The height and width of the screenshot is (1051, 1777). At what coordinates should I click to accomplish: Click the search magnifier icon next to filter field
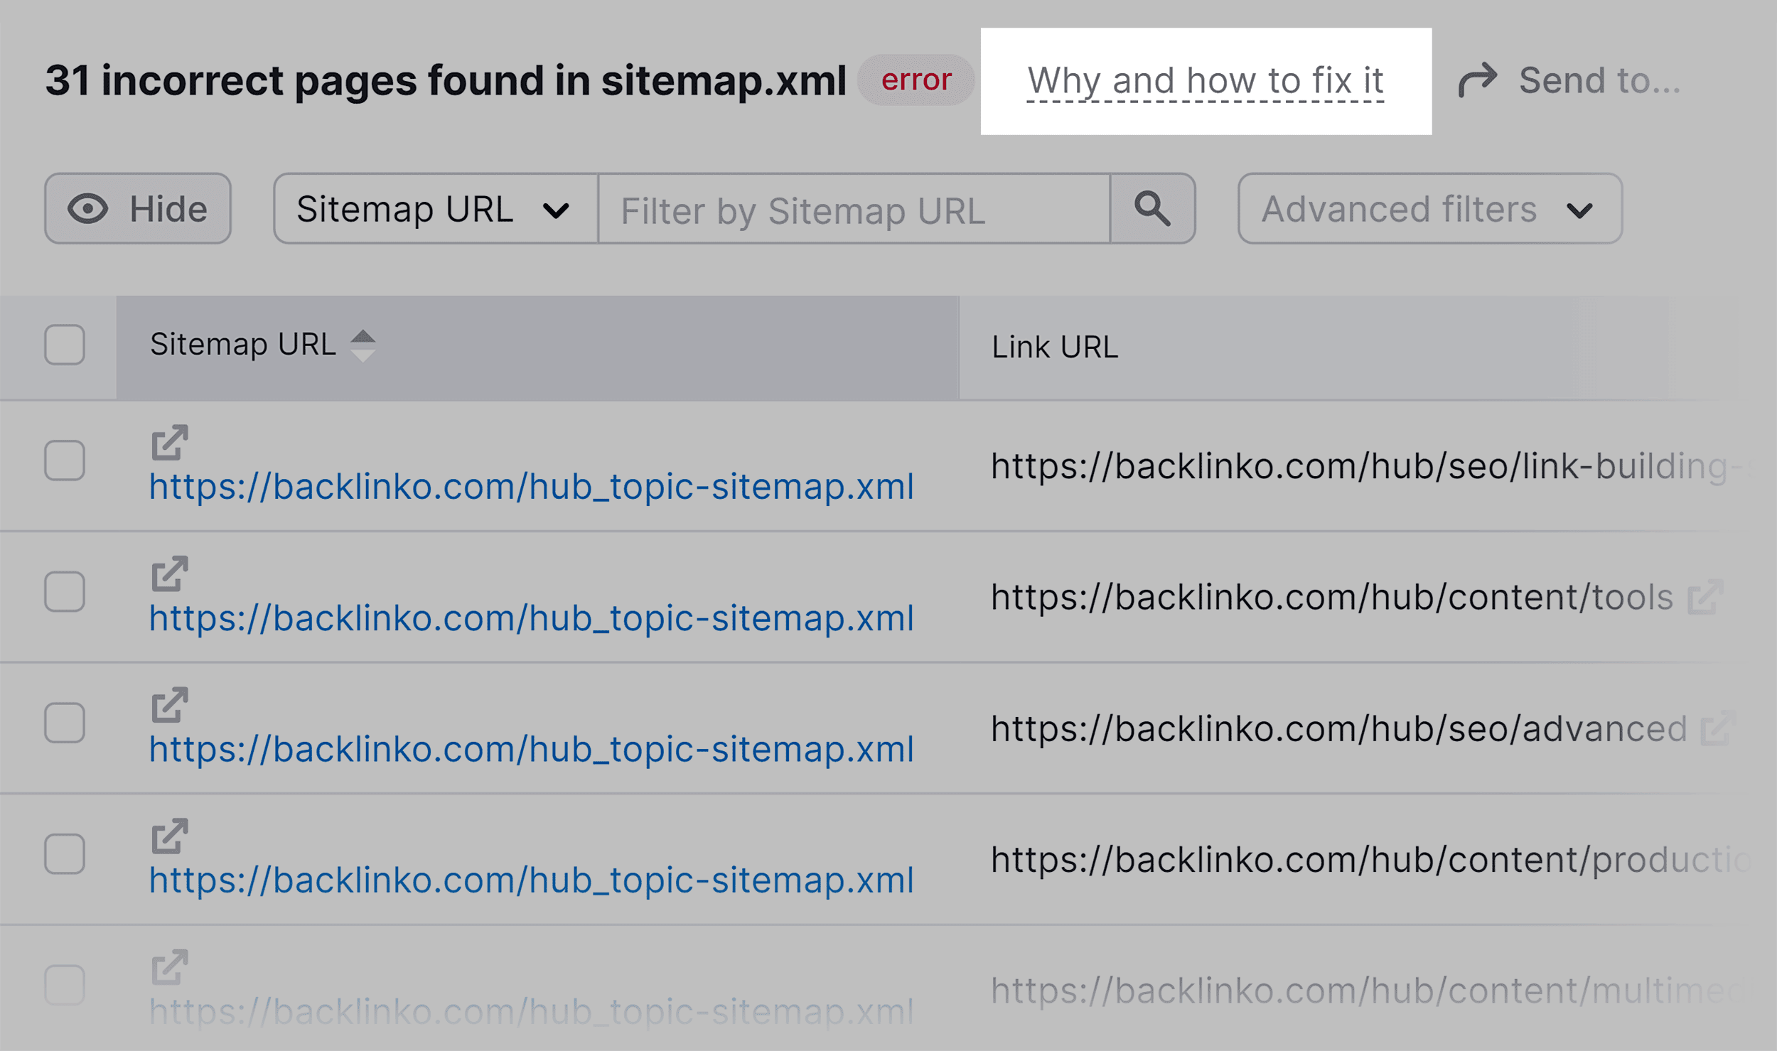point(1151,208)
